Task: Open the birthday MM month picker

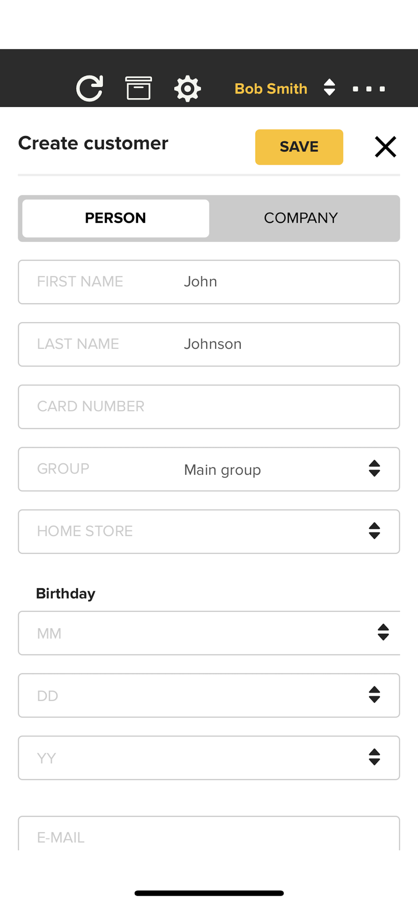Action: (208, 633)
